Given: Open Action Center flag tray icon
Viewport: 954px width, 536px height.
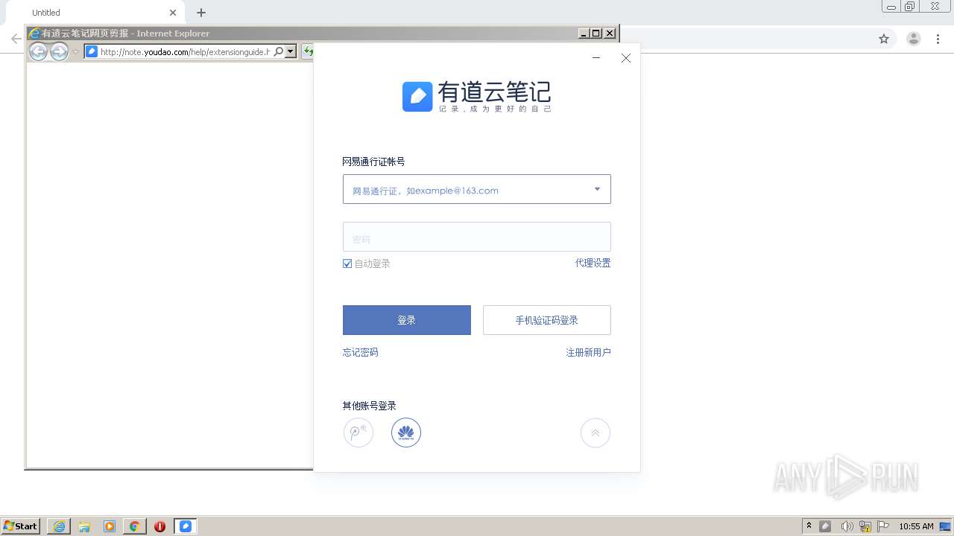Looking at the screenshot, I should coord(883,526).
